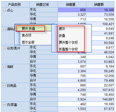
Task: Collapse the 日用品 category row
Action: click(4, 86)
